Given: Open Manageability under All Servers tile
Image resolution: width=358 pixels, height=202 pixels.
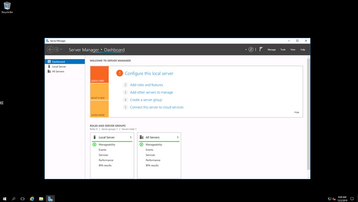Looking at the screenshot, I should point(154,145).
